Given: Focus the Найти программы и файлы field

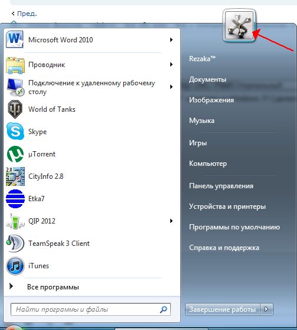Looking at the screenshot, I should (x=91, y=309).
